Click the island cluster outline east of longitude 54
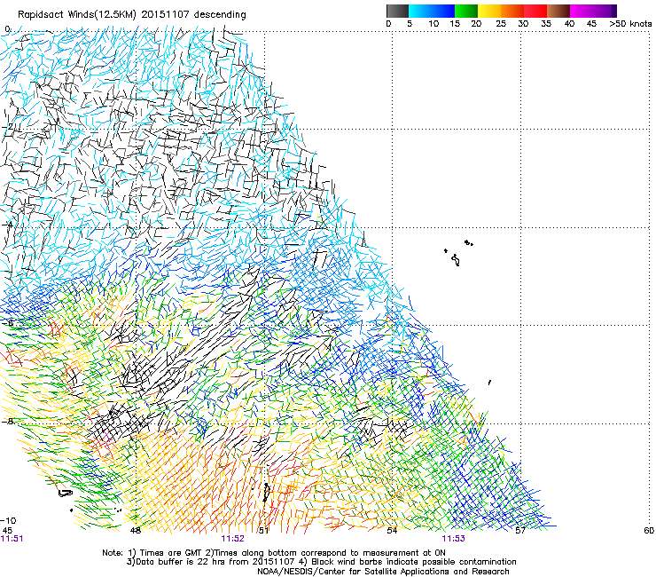656x577 pixels. (x=458, y=253)
